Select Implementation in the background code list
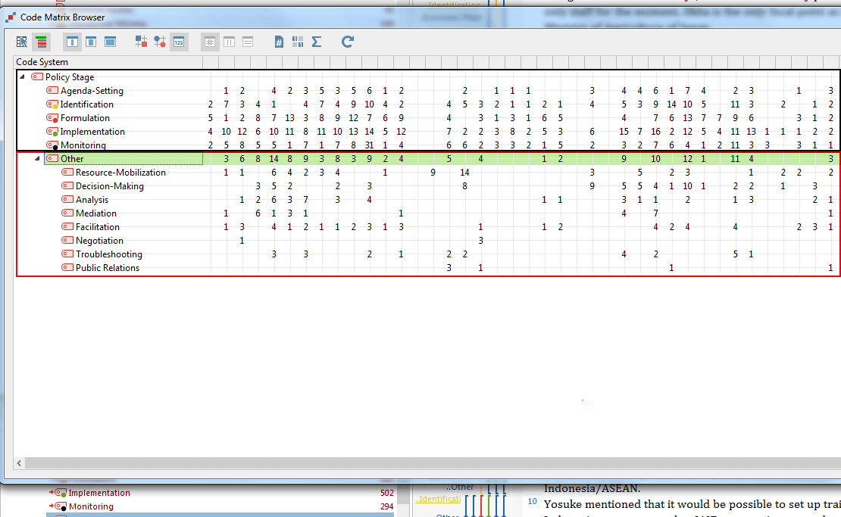The width and height of the screenshot is (841, 517). [99, 493]
